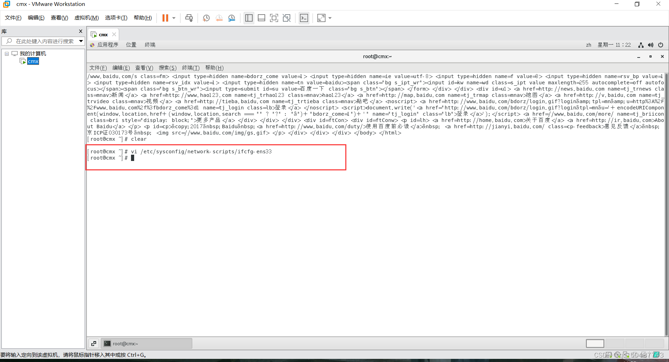The height and width of the screenshot is (362, 669).
Task: Open the terminal 终端(T) menu
Action: (191, 68)
